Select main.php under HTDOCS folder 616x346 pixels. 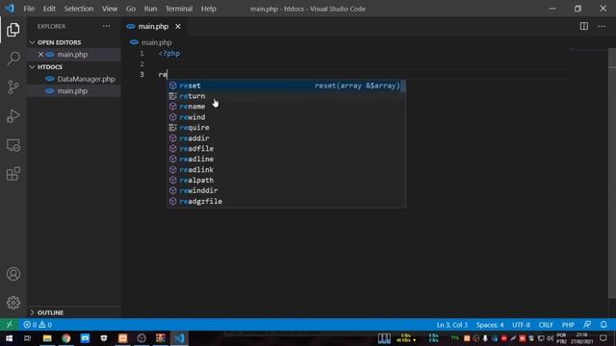click(x=74, y=91)
